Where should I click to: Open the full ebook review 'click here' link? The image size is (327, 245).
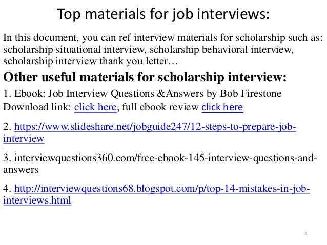coord(222,107)
